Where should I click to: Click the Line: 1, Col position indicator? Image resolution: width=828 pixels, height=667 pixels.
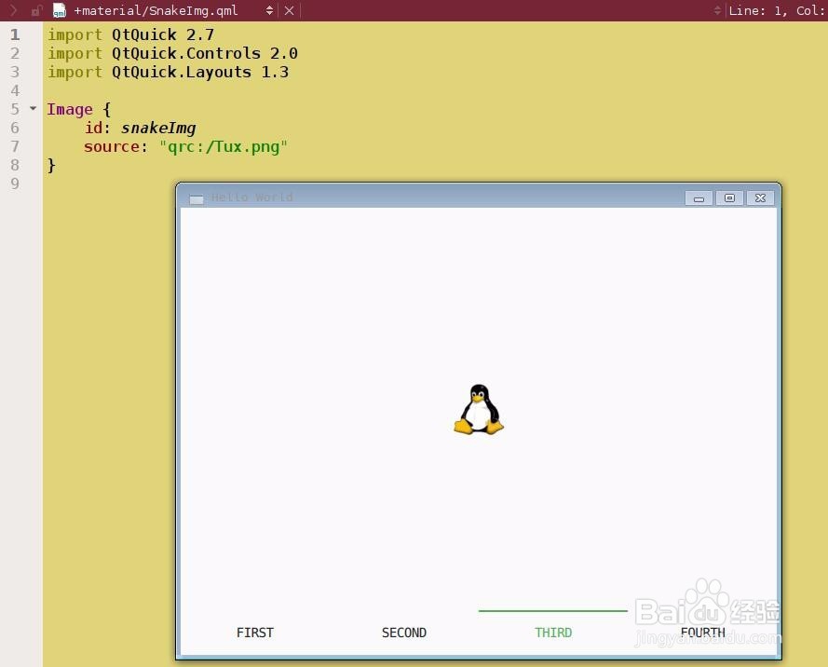[x=778, y=10]
